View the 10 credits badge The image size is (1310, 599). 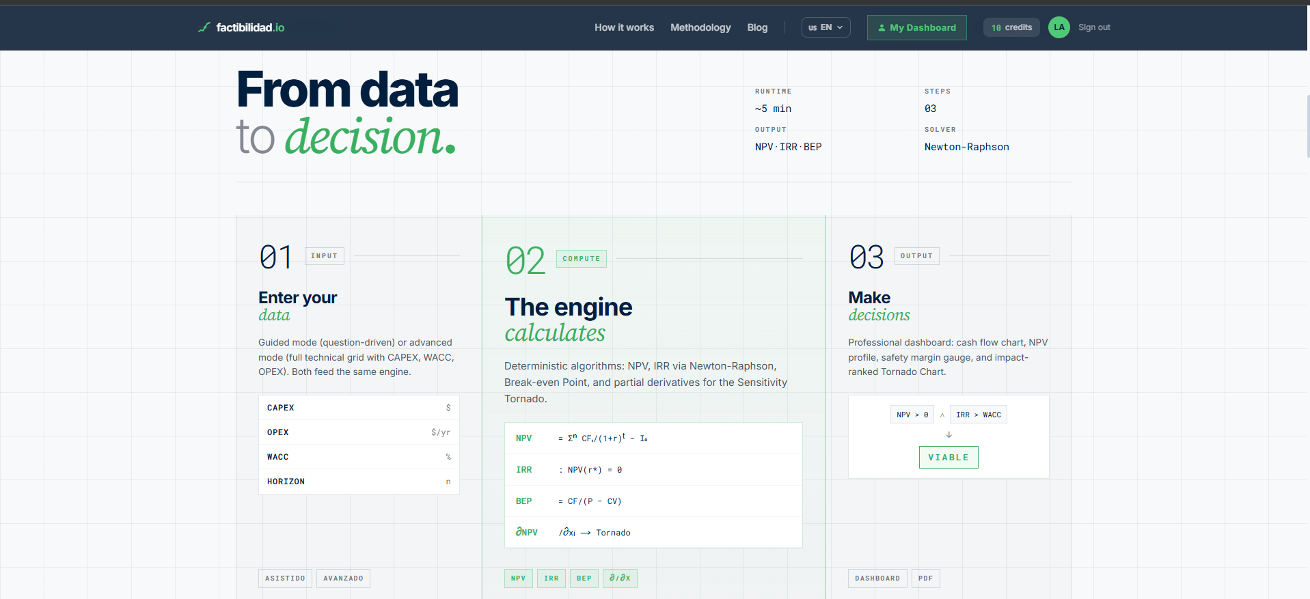(x=1011, y=27)
